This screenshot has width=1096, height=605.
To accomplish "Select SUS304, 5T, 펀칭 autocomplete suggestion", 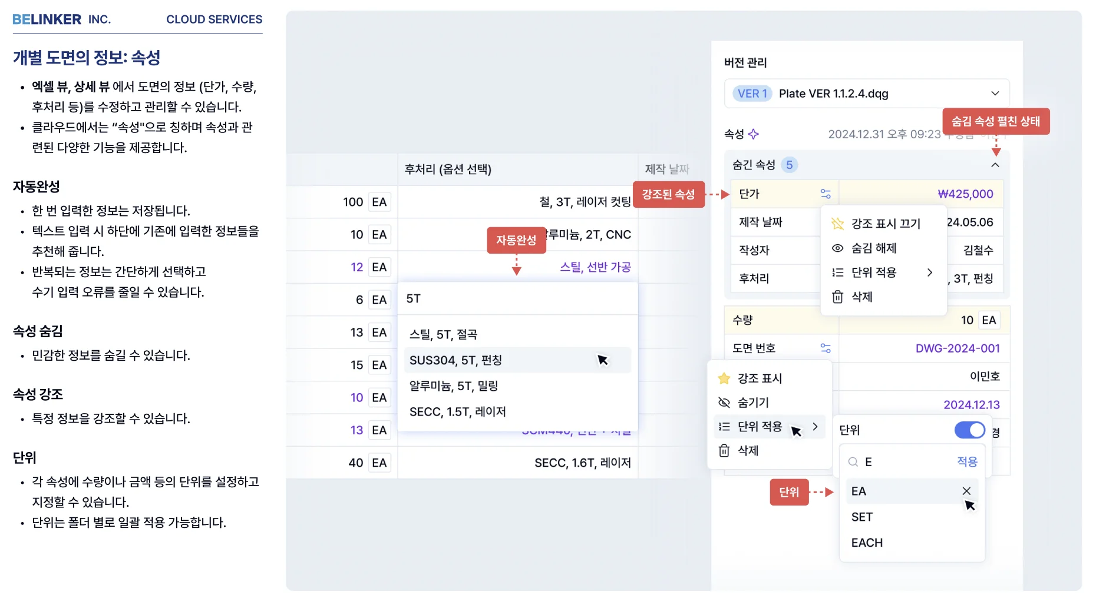I will pos(455,360).
